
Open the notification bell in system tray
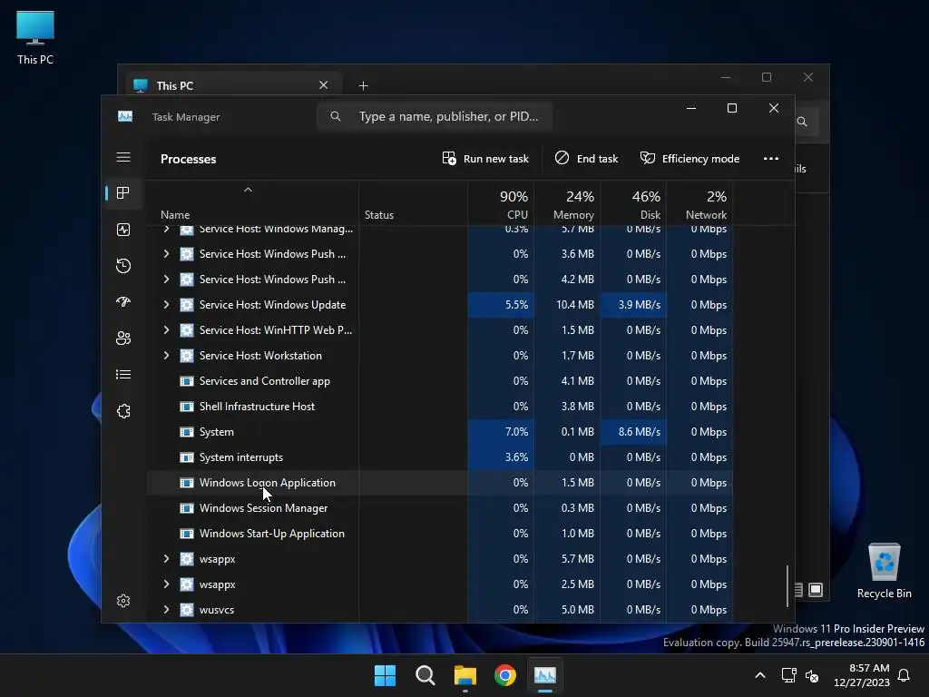pyautogui.click(x=904, y=675)
